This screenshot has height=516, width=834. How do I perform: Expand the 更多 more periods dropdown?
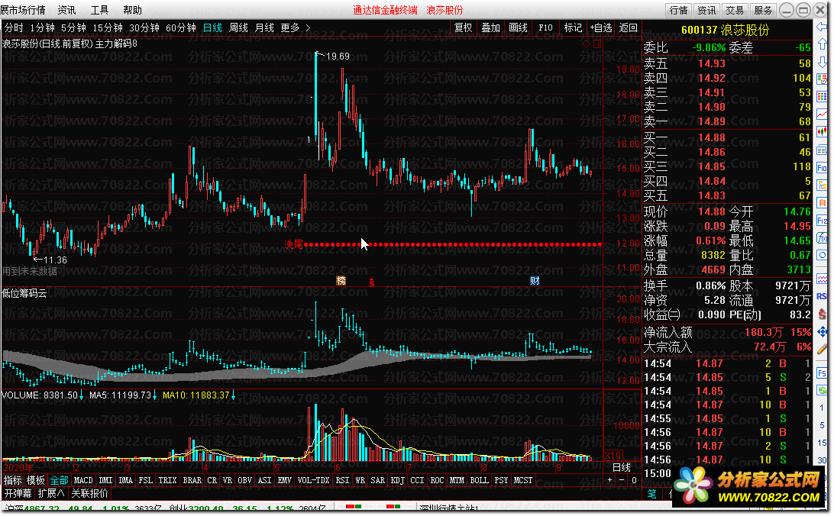(296, 27)
